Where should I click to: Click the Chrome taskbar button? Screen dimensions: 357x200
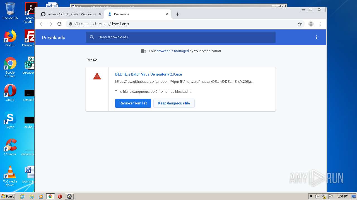50,196
